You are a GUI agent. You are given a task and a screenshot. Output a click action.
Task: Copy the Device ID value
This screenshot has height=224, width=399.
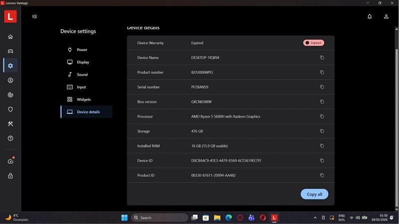point(322,161)
